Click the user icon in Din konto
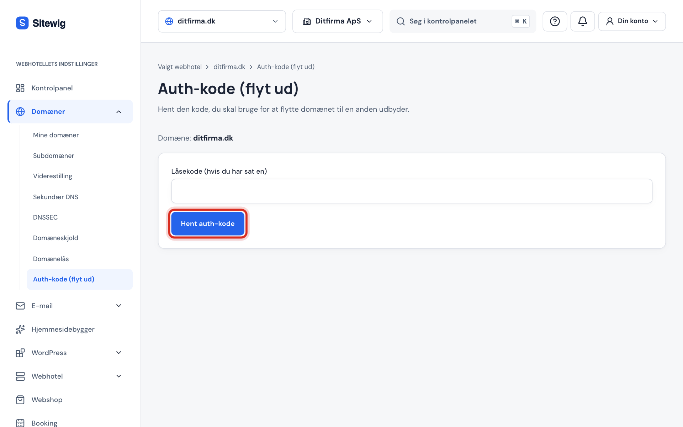The width and height of the screenshot is (683, 427). [x=610, y=21]
